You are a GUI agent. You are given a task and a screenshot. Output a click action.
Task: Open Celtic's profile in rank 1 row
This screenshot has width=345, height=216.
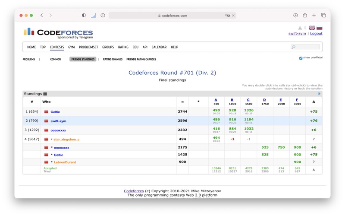[55, 112]
